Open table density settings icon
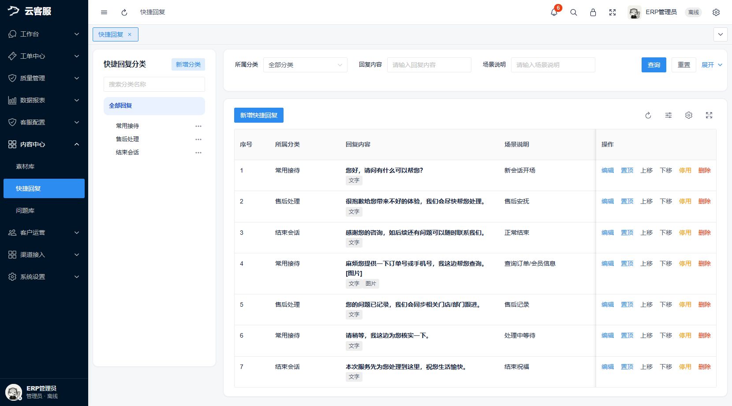The height and width of the screenshot is (406, 732). point(669,115)
